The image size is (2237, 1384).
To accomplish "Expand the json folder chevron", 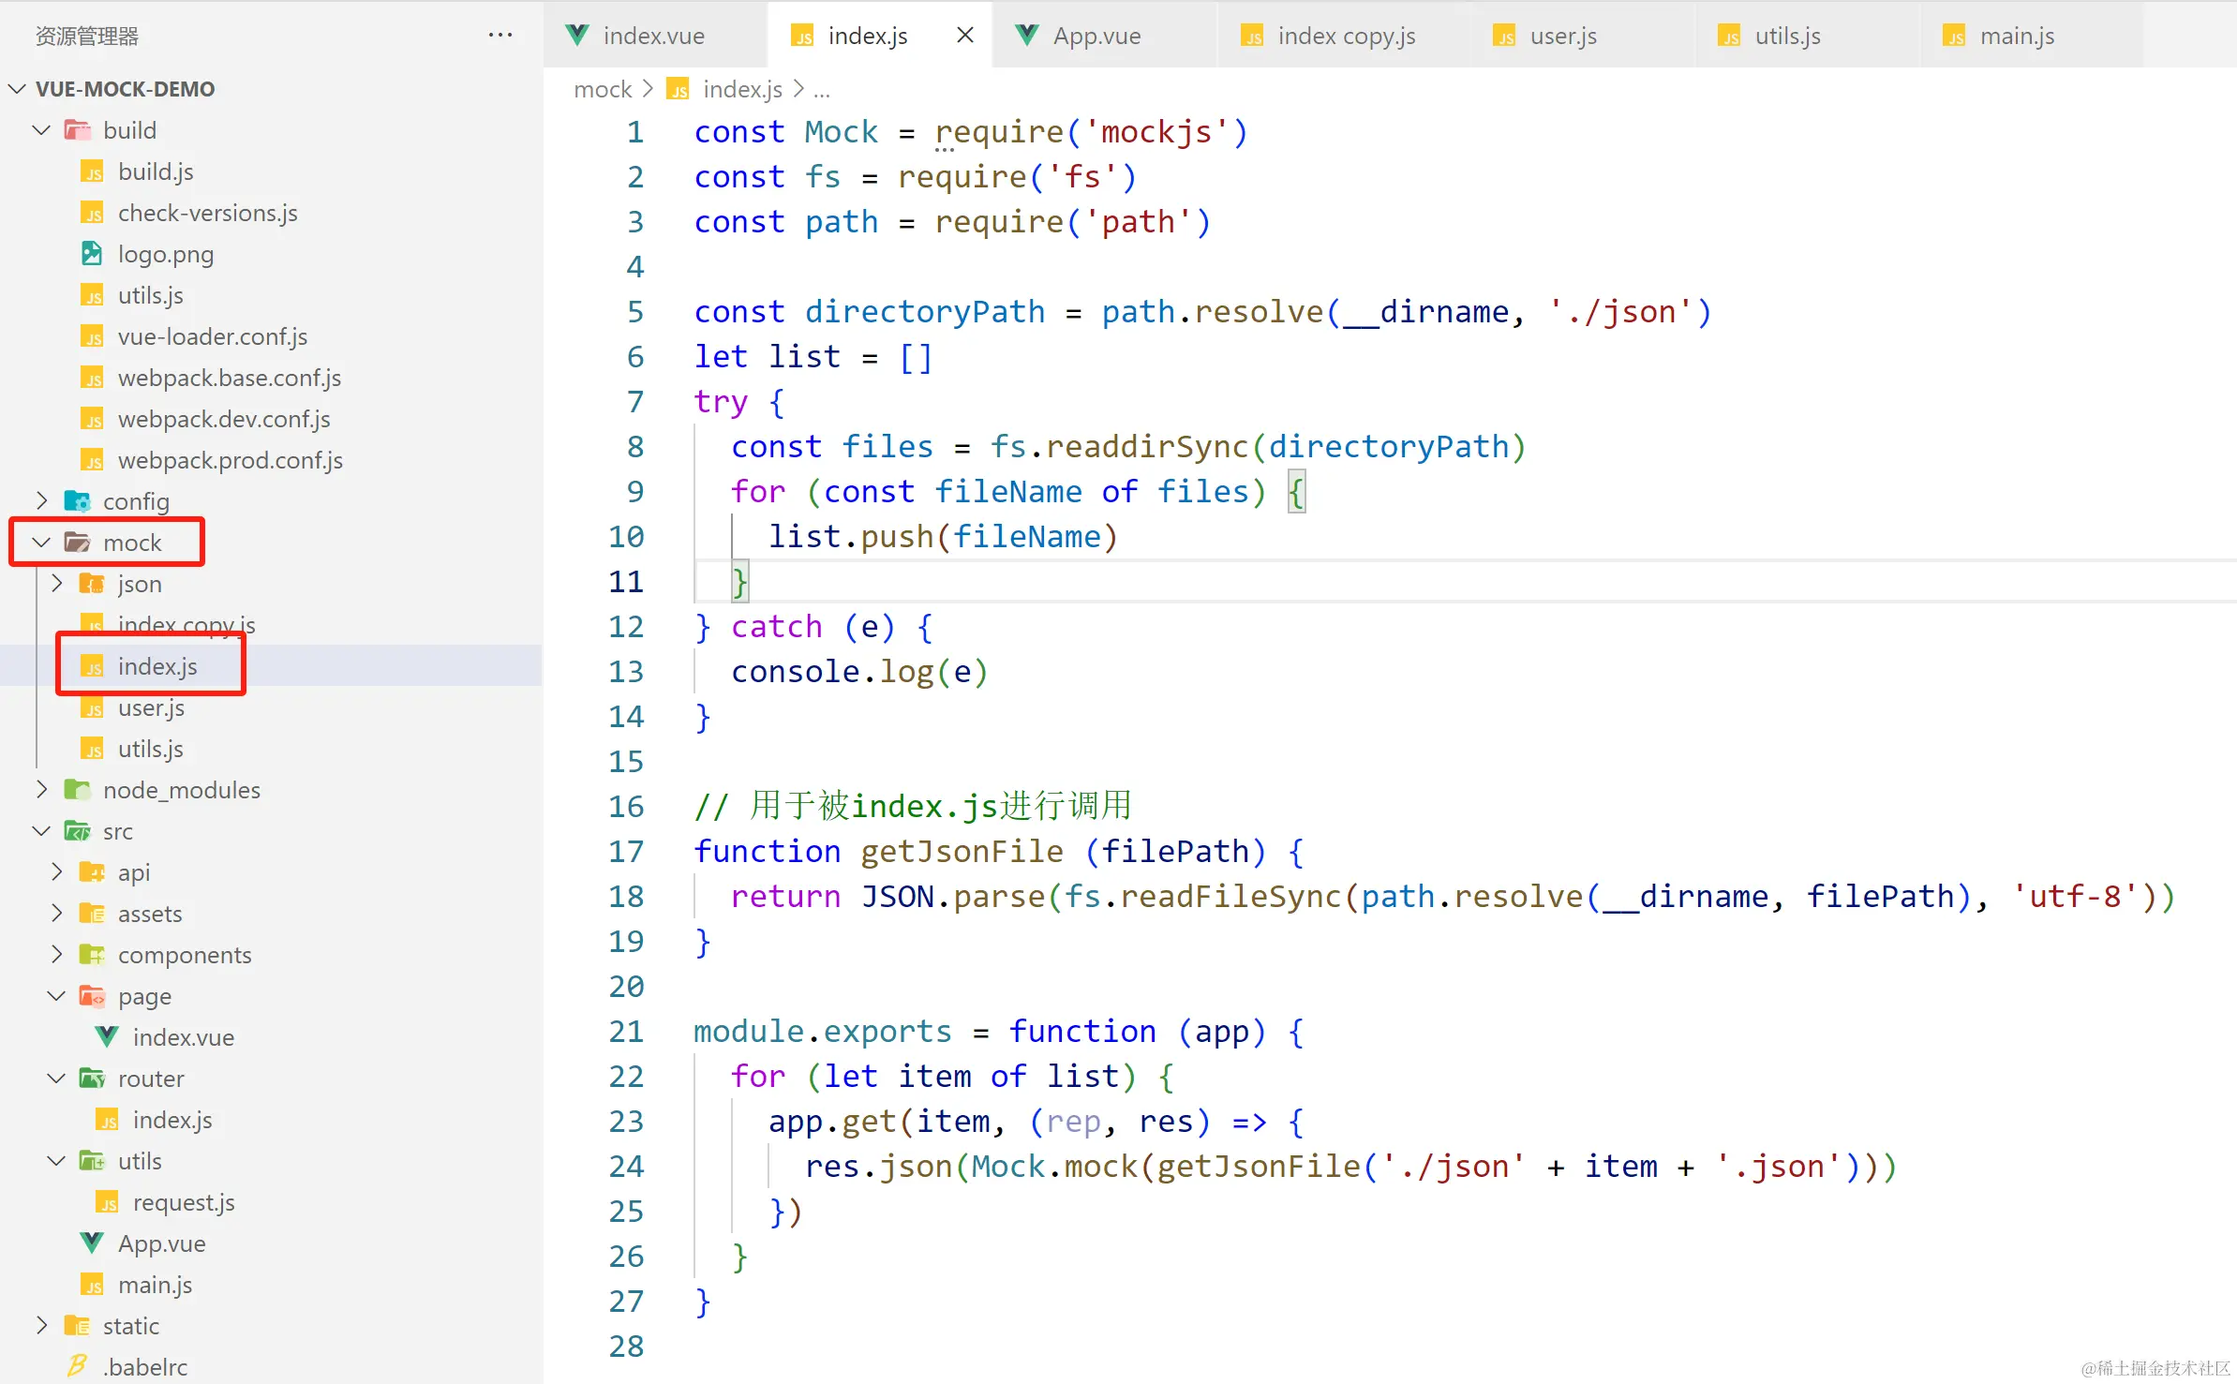I will (x=56, y=584).
